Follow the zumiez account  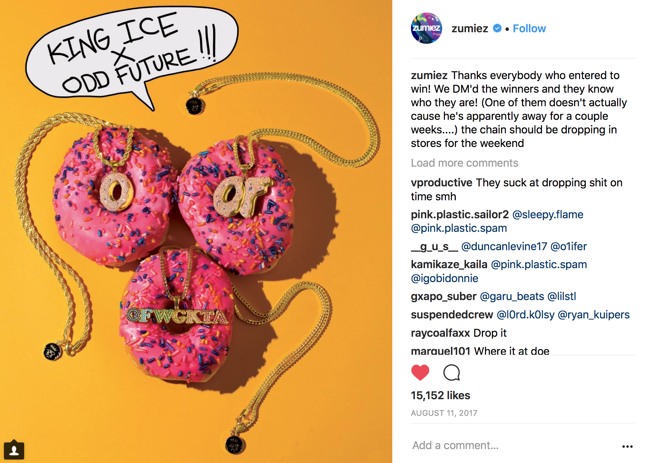tap(529, 29)
